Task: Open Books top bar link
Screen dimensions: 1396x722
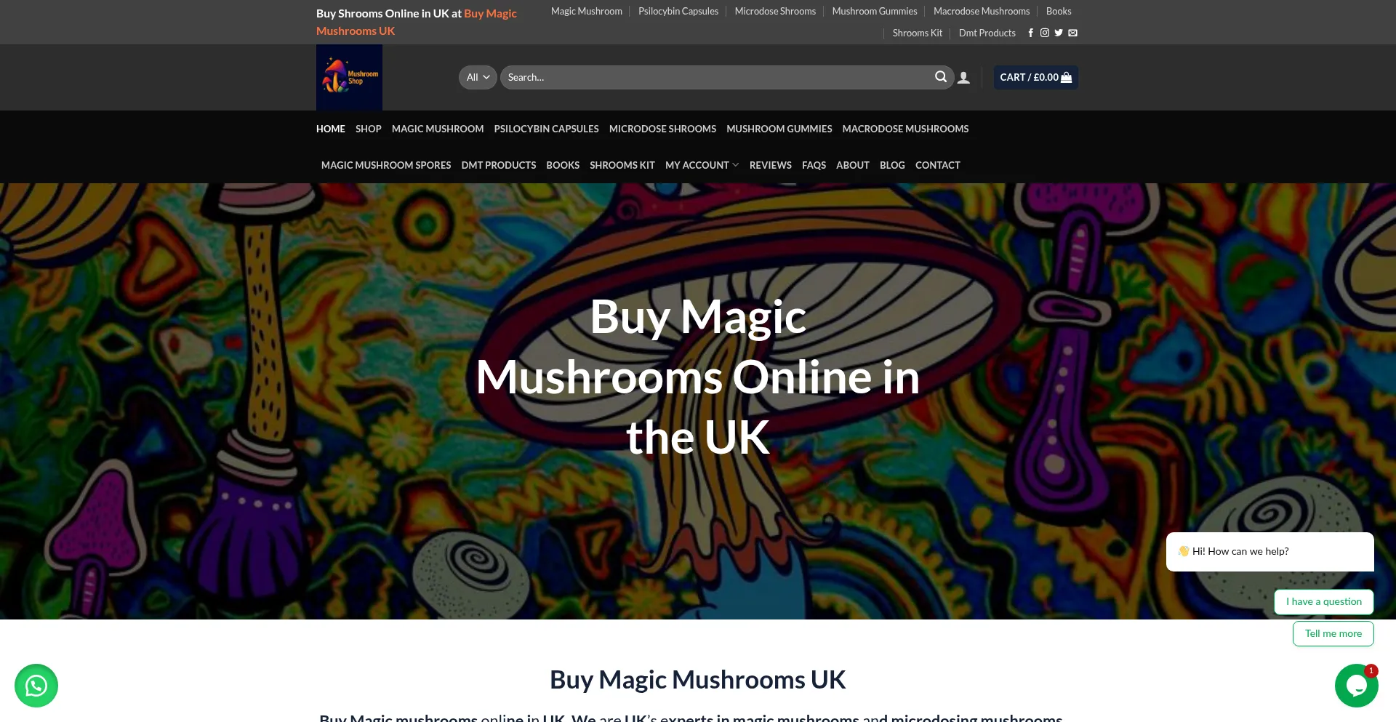Action: coord(1059,11)
